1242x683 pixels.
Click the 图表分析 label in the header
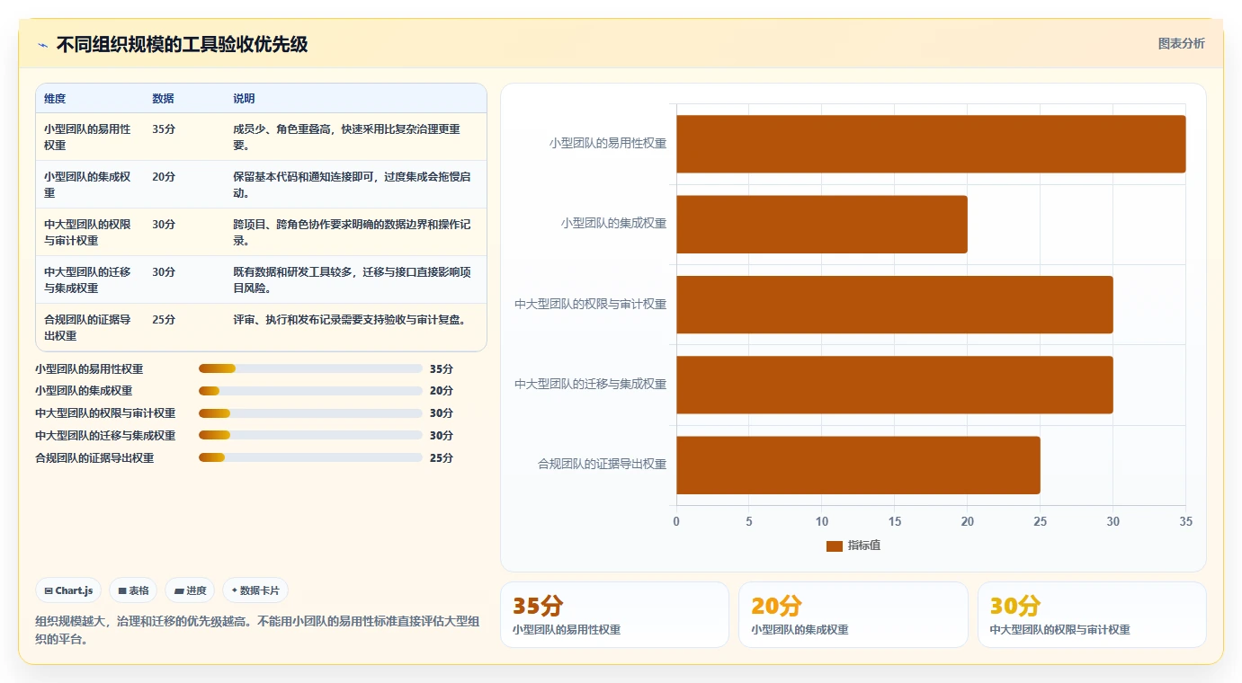pyautogui.click(x=1181, y=43)
